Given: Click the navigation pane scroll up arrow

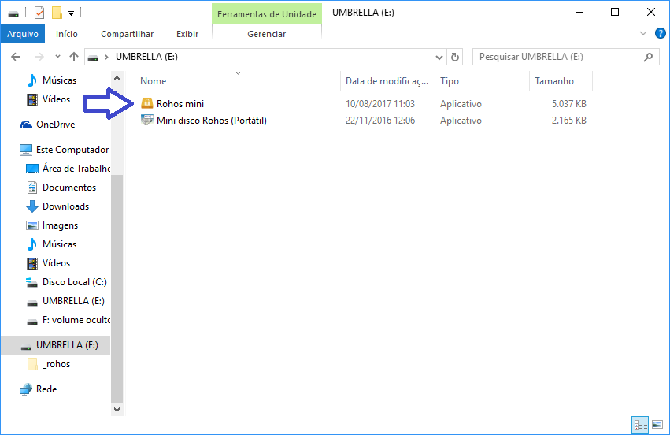Looking at the screenshot, I should click(117, 78).
